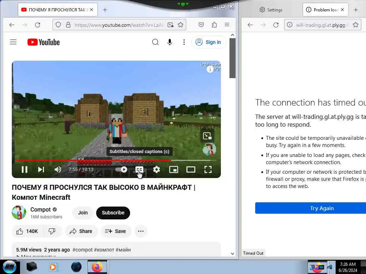Save to Pocket icon

coord(201,25)
